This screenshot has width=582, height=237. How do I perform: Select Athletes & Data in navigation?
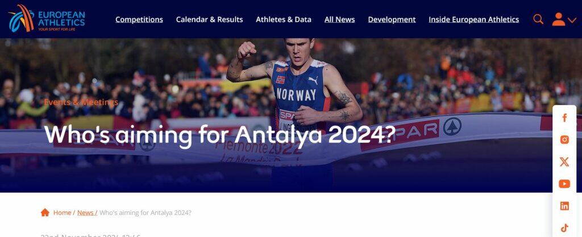284,19
